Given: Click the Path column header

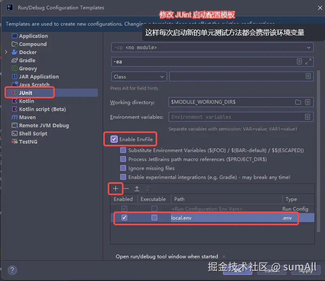Looking at the screenshot, I should (227, 199).
